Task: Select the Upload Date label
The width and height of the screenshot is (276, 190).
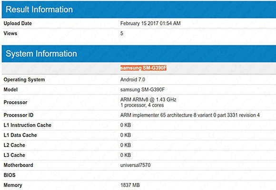Action: 18,23
